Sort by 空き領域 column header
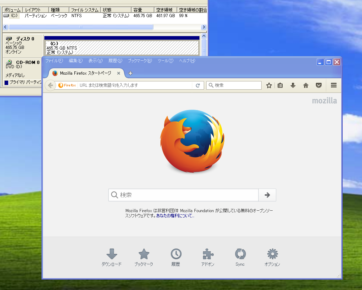 (165, 10)
